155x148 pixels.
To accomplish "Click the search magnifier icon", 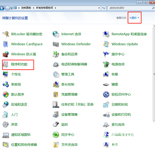I will [153, 8].
